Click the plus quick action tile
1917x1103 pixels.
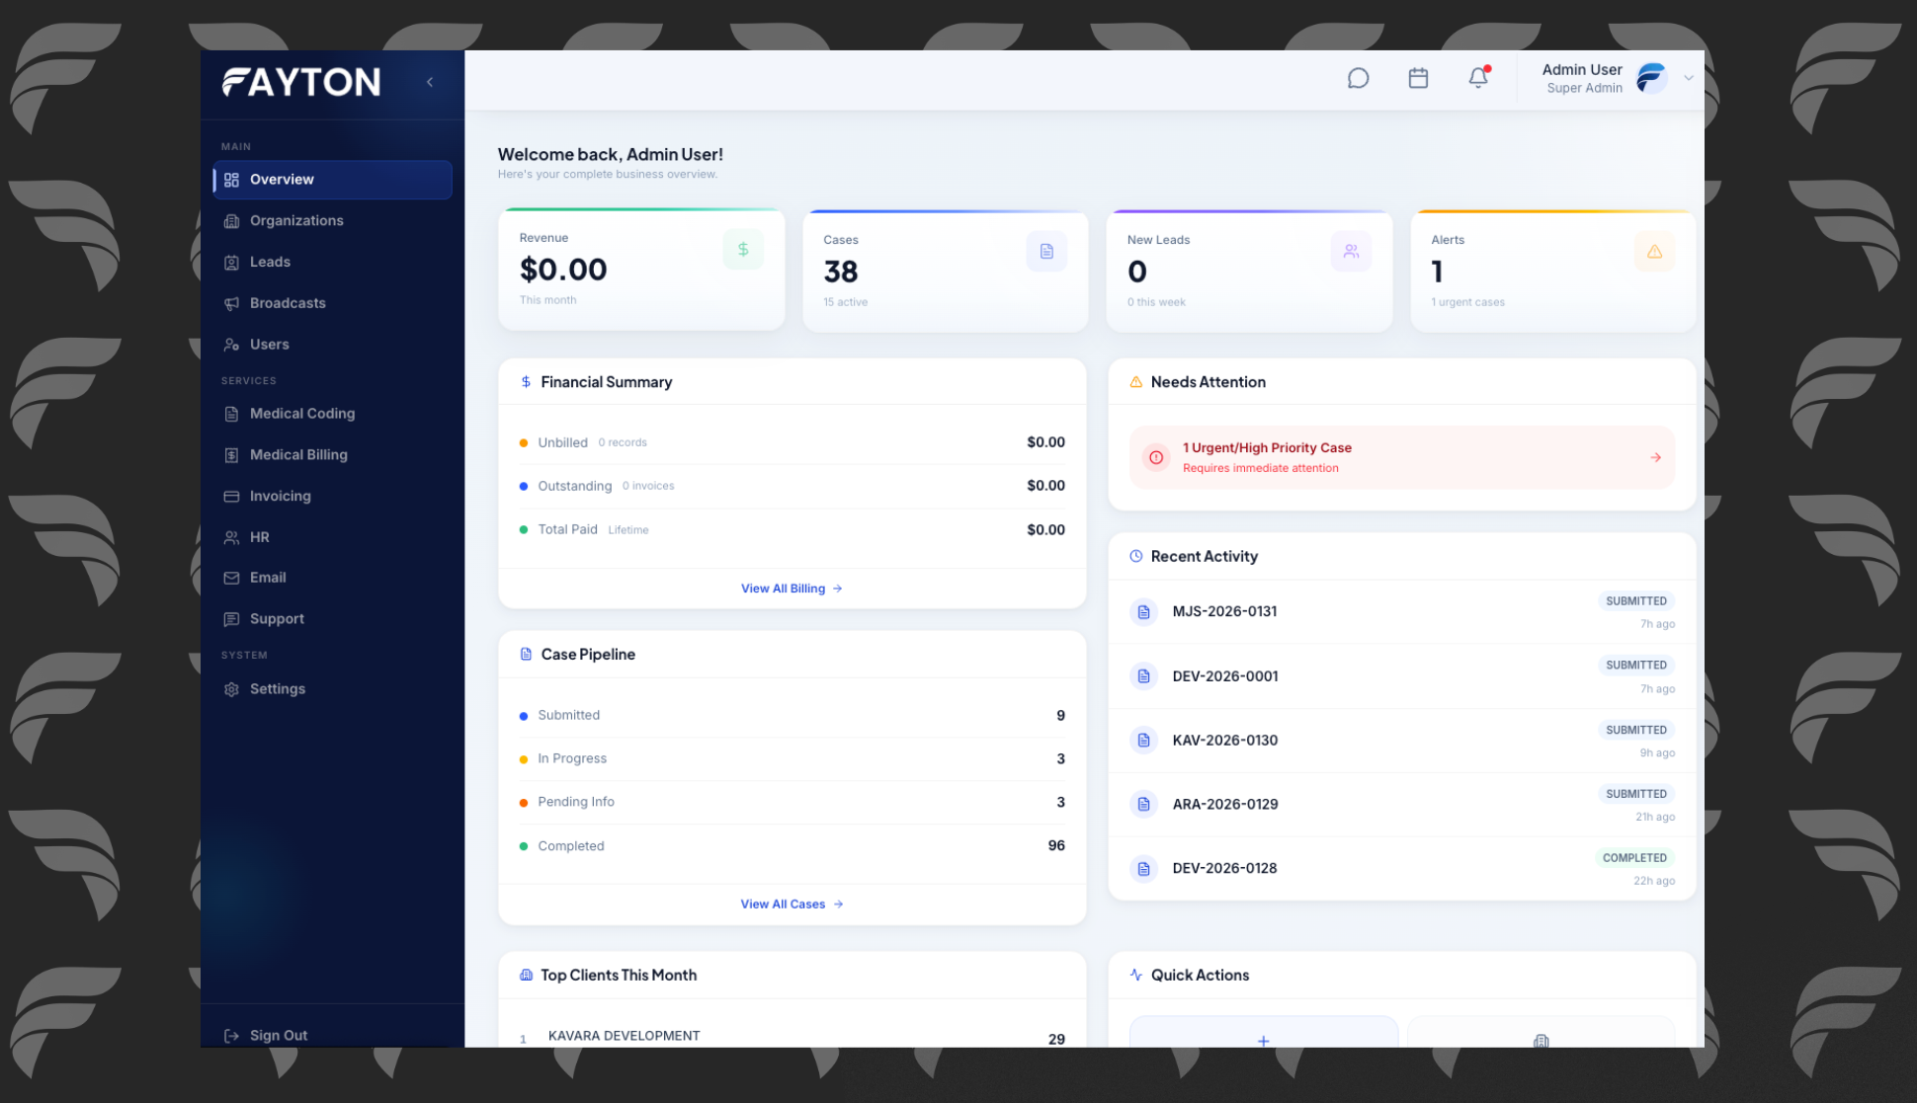[x=1263, y=1037]
